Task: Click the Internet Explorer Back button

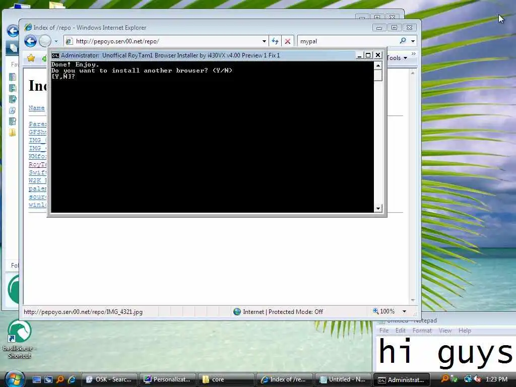Action: pyautogui.click(x=30, y=41)
